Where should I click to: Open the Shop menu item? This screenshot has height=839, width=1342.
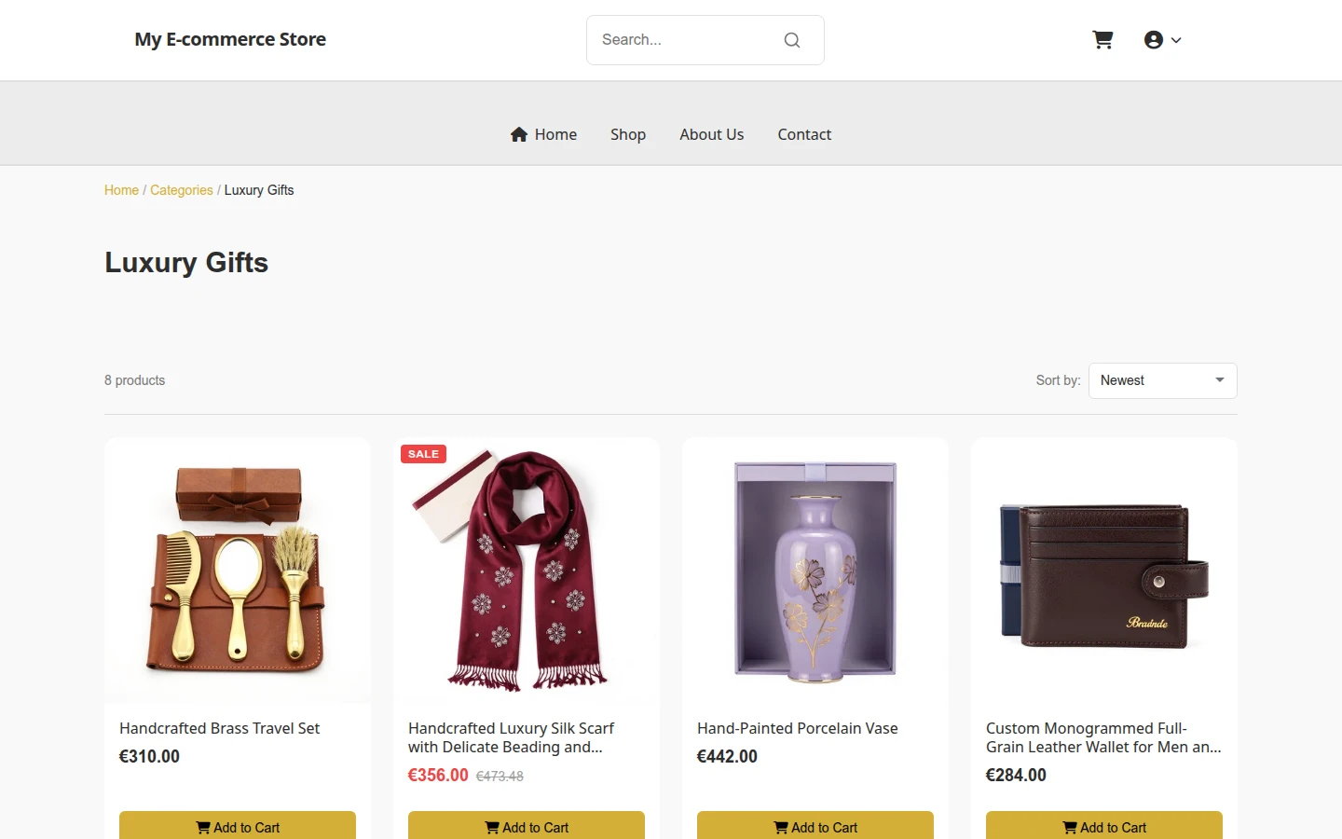click(628, 134)
